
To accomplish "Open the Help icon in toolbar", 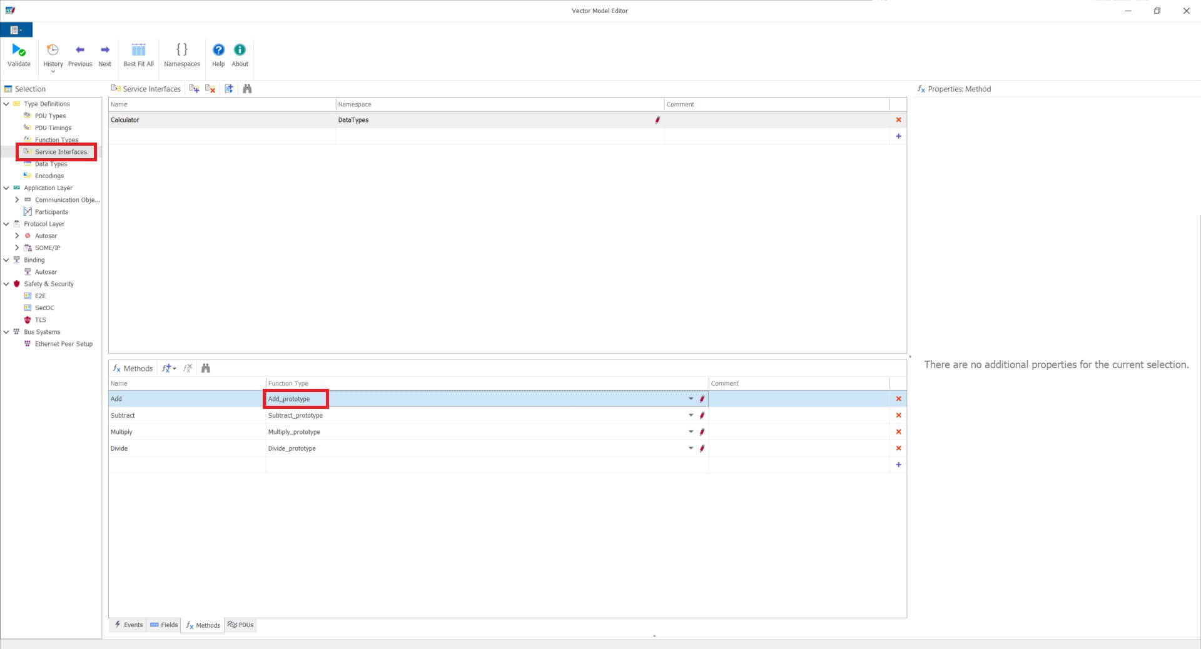I will [218, 51].
